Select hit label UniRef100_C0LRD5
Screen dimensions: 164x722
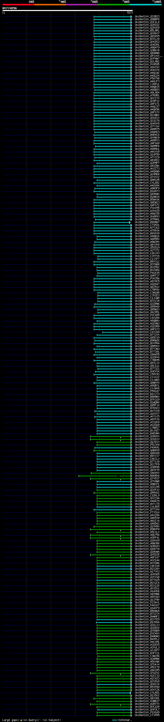tap(147, 507)
